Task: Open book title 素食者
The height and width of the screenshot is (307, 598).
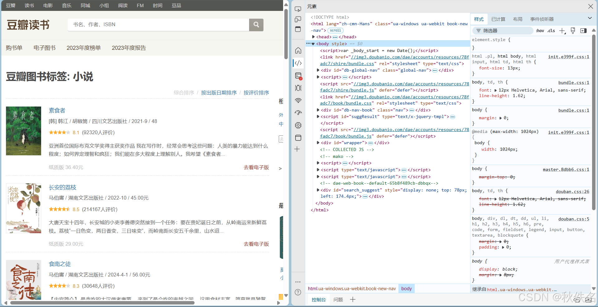Action: point(57,111)
